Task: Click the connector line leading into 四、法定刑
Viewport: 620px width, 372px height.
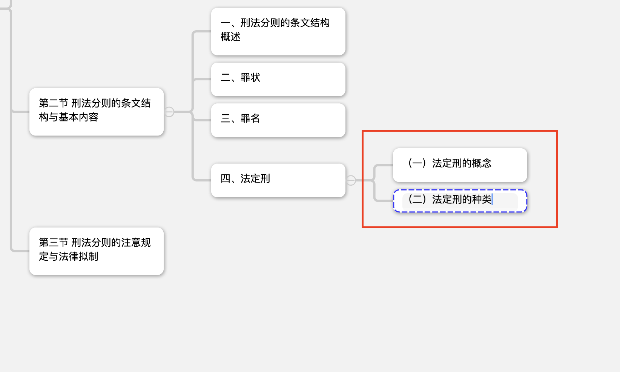Action: tap(202, 180)
